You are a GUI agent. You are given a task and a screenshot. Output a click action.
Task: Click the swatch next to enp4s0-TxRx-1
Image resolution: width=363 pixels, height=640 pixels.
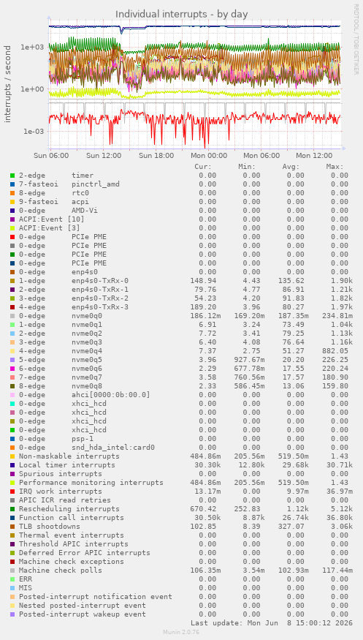click(12, 290)
